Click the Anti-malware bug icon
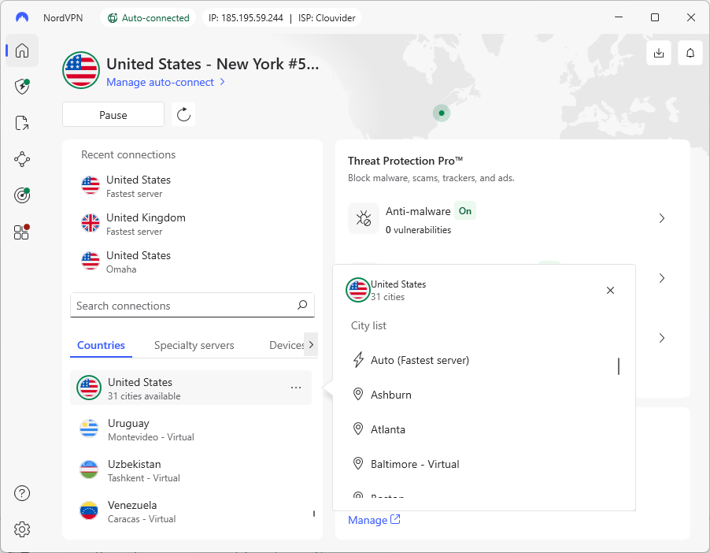 pyautogui.click(x=363, y=218)
